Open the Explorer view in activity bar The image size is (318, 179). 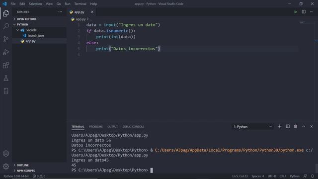tap(6, 13)
